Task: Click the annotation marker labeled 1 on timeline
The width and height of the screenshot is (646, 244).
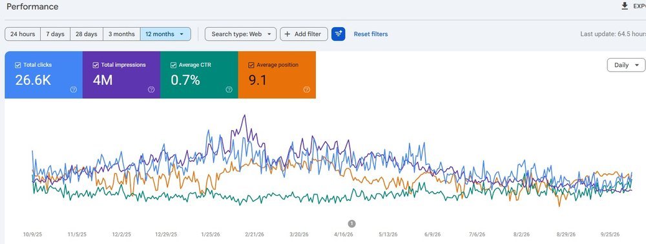Action: point(351,223)
